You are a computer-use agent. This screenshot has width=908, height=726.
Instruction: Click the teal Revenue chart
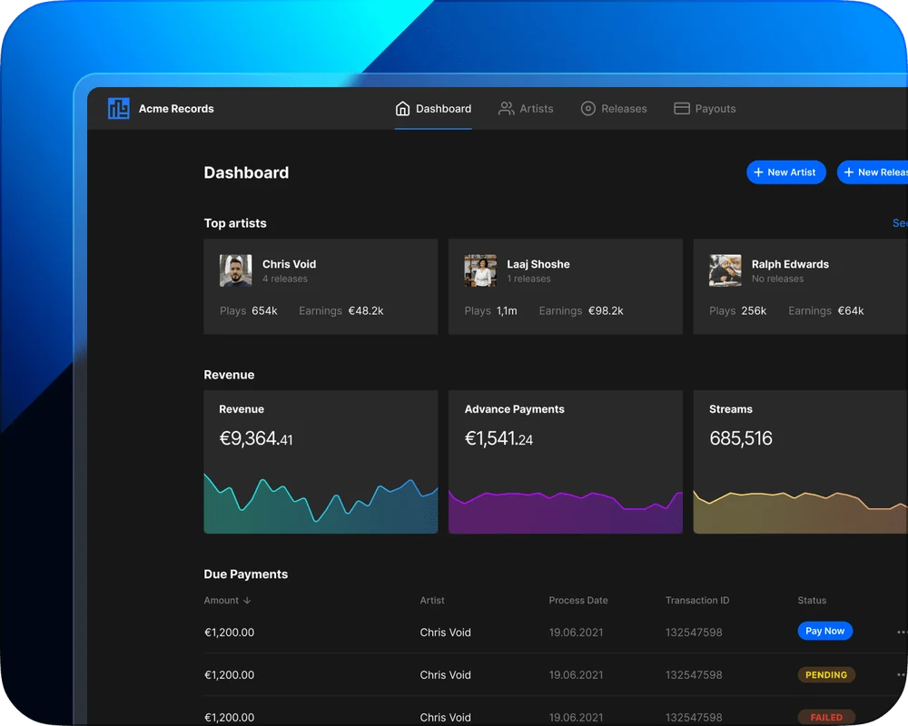(321, 503)
